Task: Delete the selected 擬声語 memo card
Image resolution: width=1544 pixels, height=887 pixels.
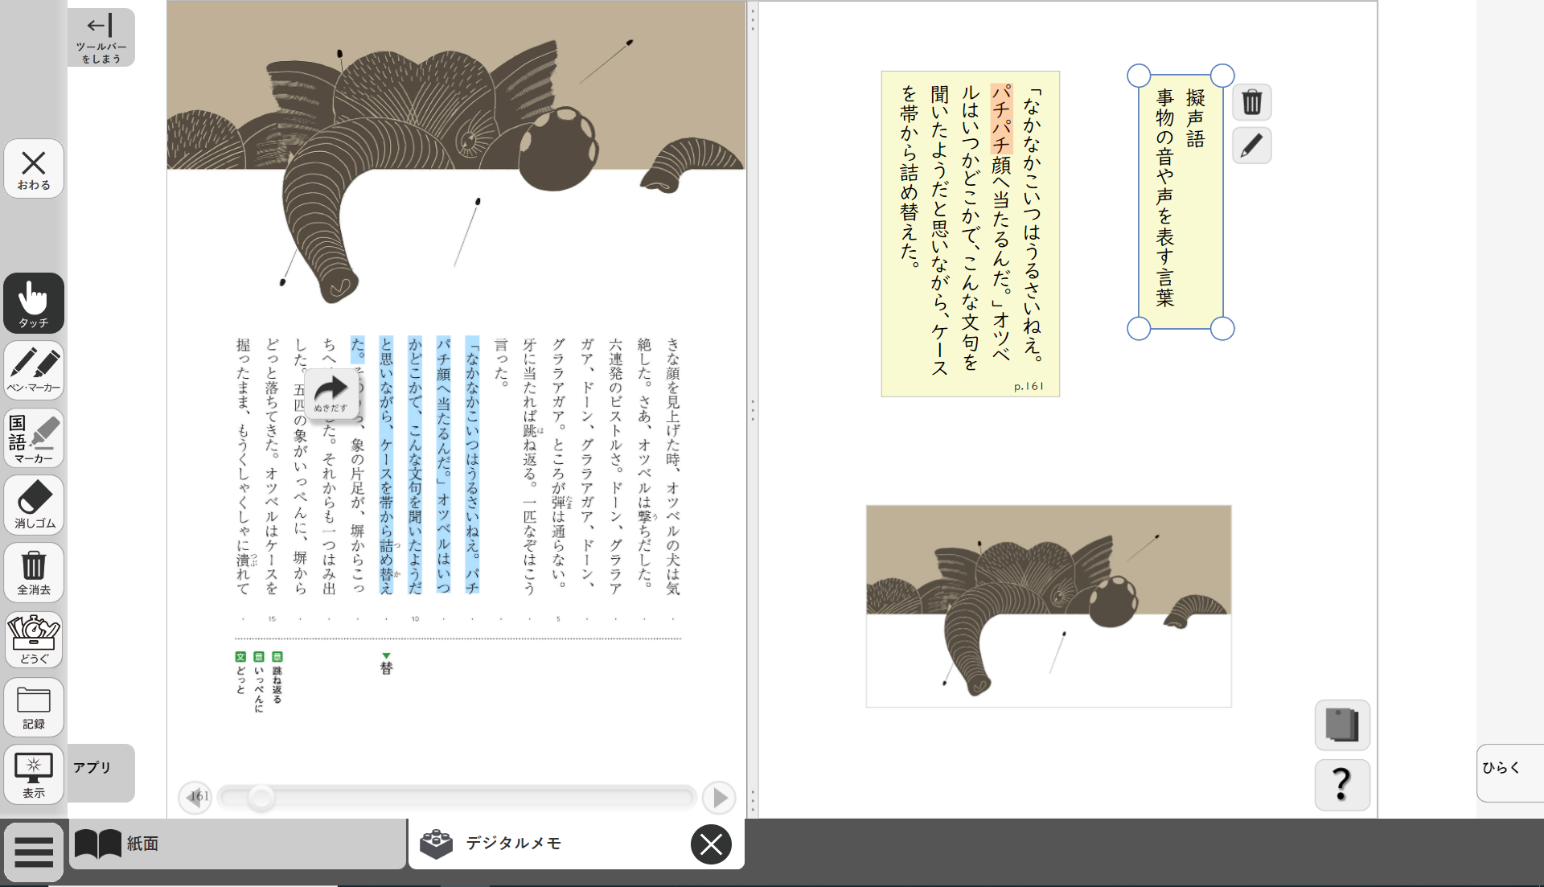Action: [1252, 103]
